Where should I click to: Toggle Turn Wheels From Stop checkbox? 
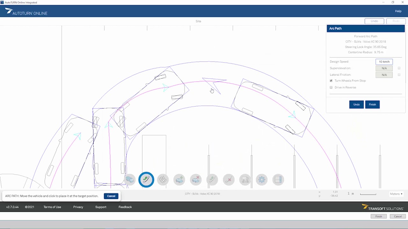click(x=331, y=81)
